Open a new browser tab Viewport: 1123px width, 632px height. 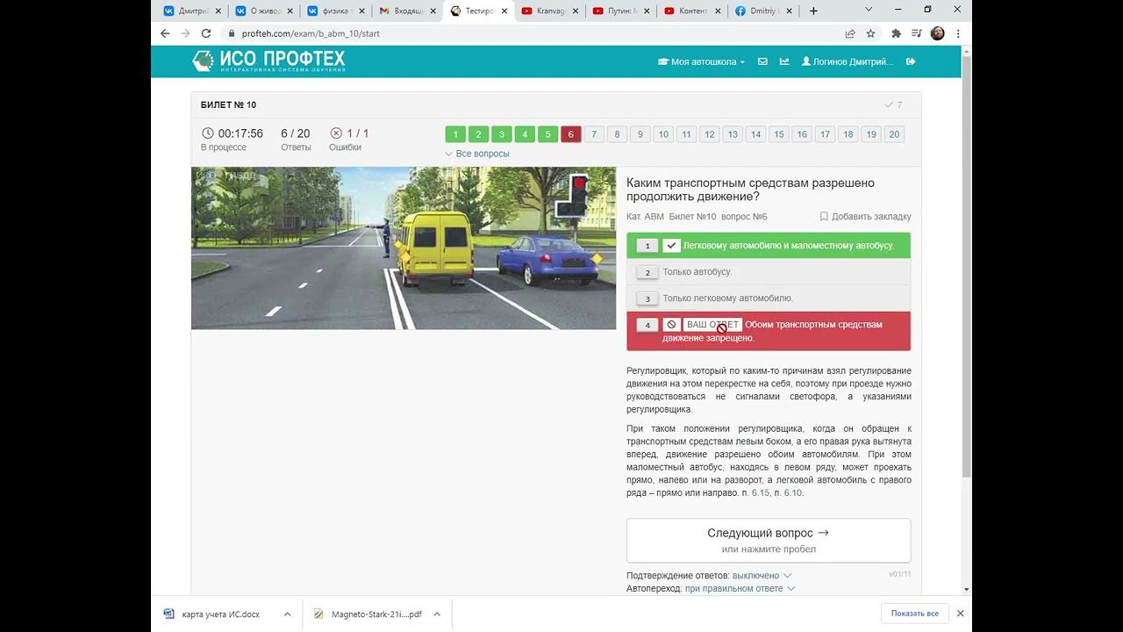coord(813,11)
